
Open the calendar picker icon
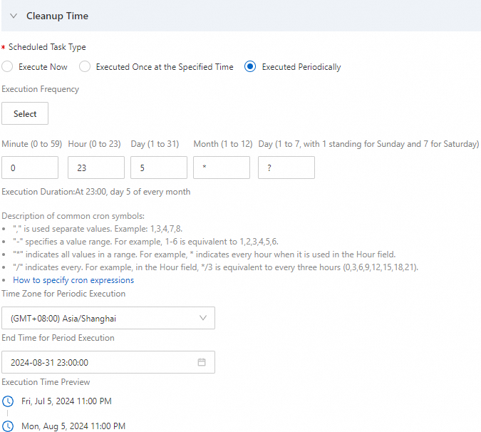[202, 362]
